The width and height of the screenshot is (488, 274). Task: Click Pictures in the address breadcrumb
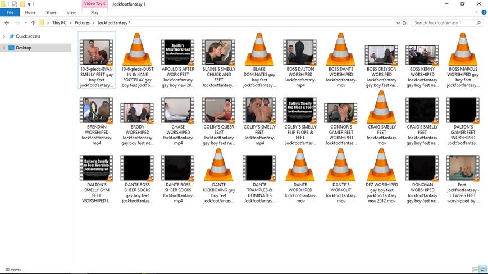82,22
